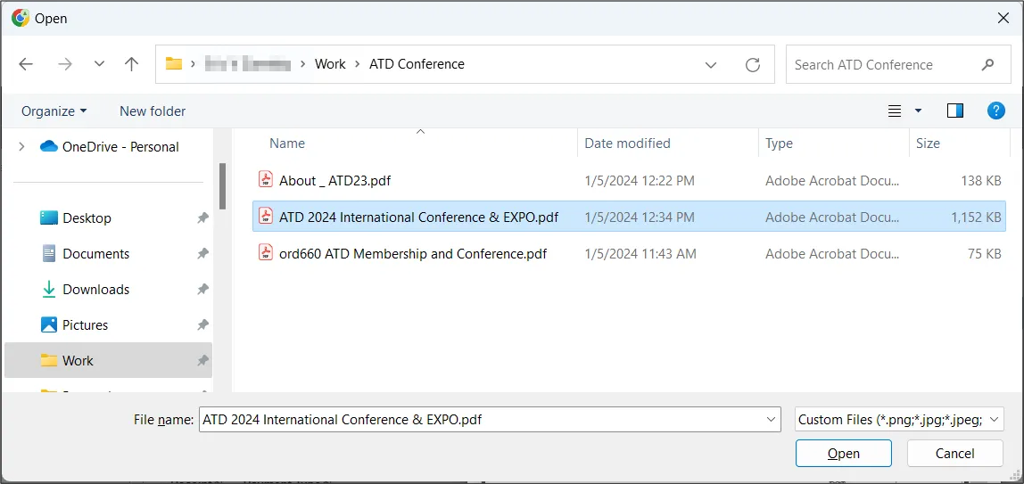The image size is (1024, 484).
Task: Open the view options dropdown arrow
Action: 918,111
